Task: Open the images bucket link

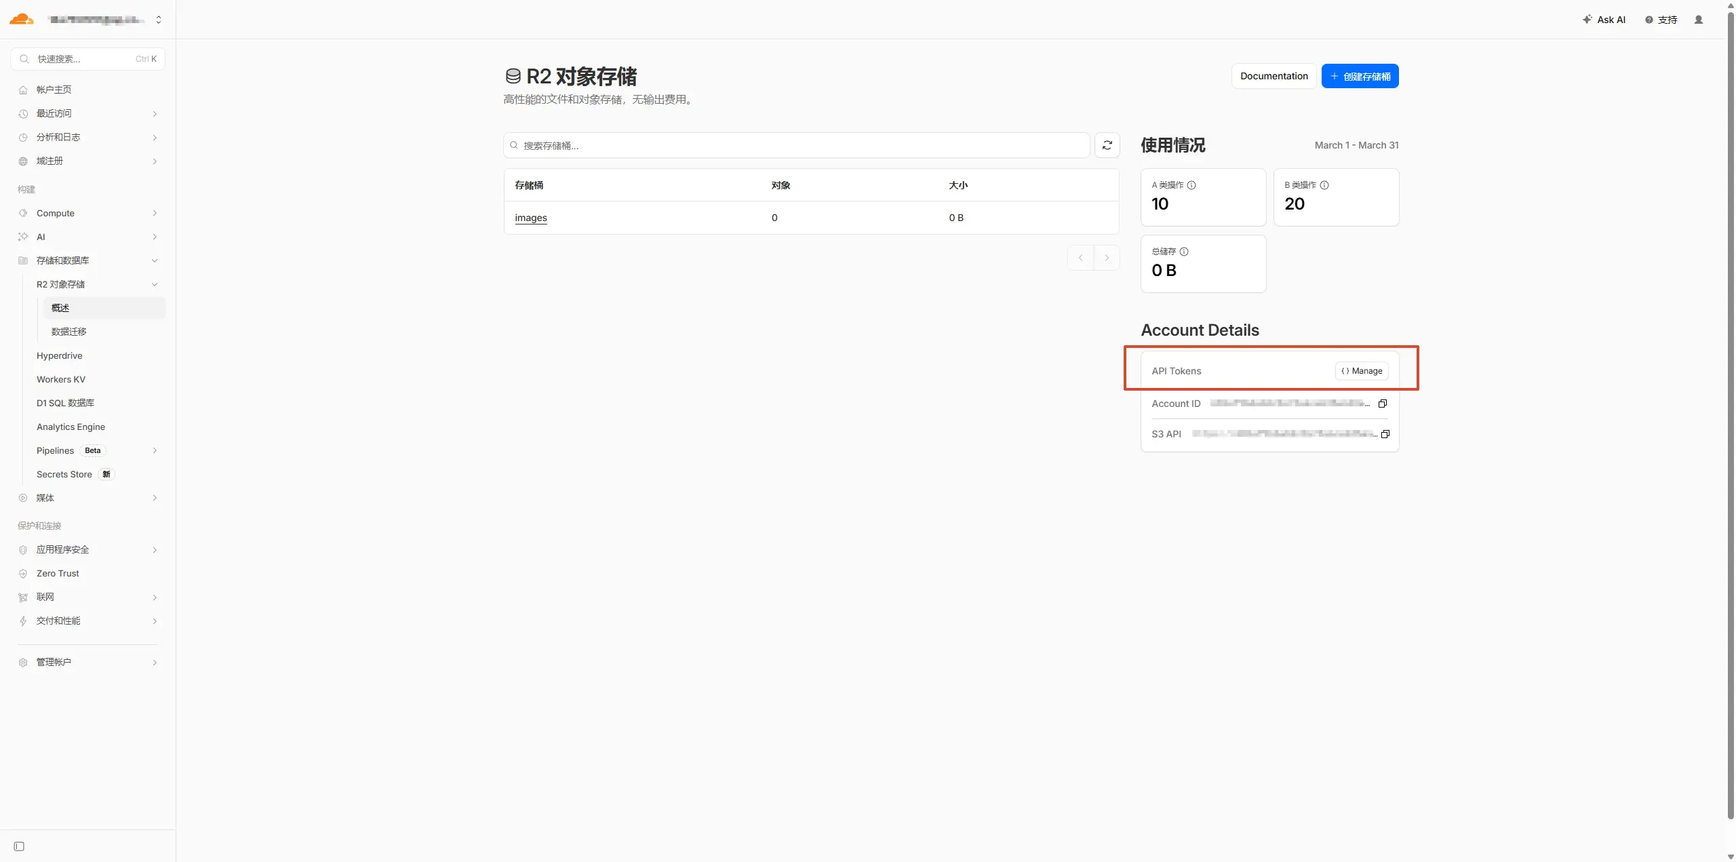Action: 530,218
